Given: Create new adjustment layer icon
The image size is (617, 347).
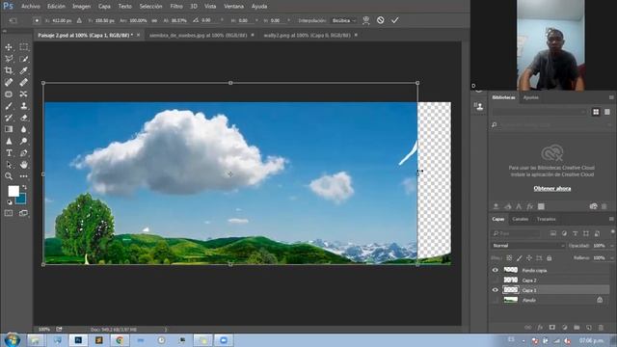Looking at the screenshot, I should coord(564,328).
